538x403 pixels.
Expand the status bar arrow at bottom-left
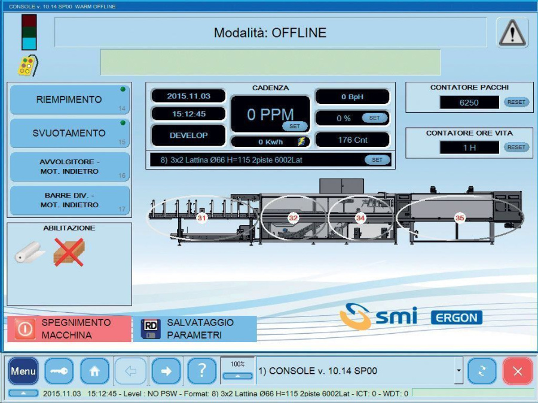coord(23,393)
